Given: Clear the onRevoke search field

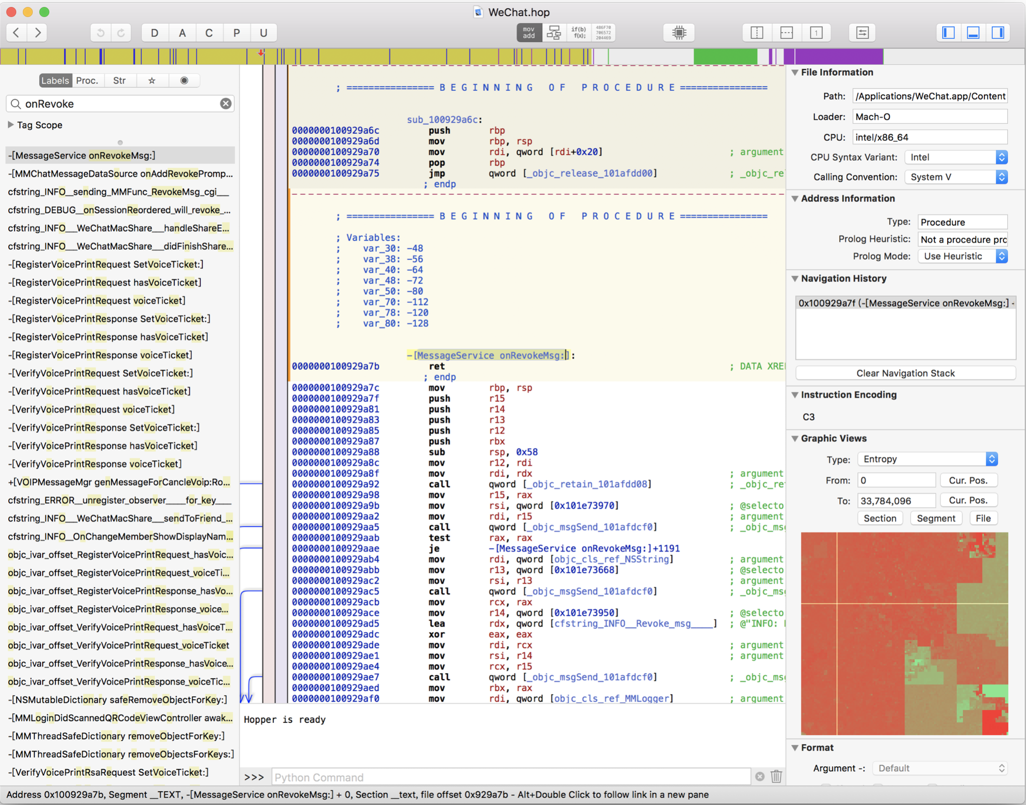Looking at the screenshot, I should pos(225,104).
